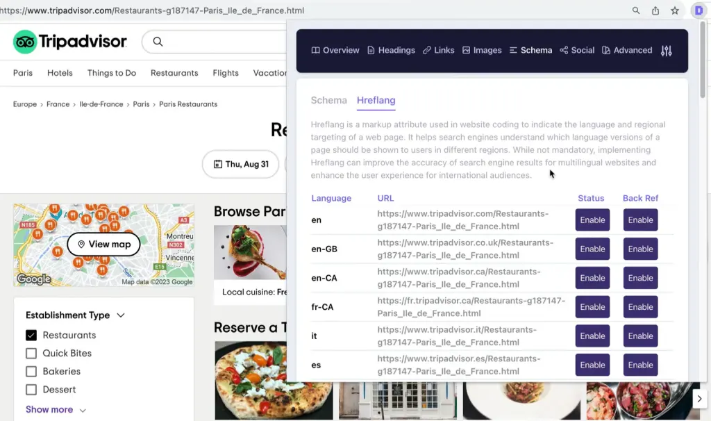Open the Overview tab
The height and width of the screenshot is (421, 711).
point(335,50)
